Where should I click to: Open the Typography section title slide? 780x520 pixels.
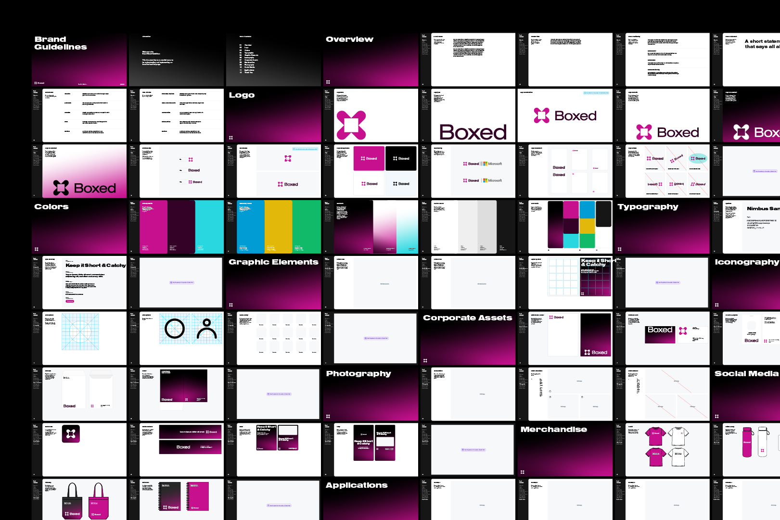click(x=662, y=227)
